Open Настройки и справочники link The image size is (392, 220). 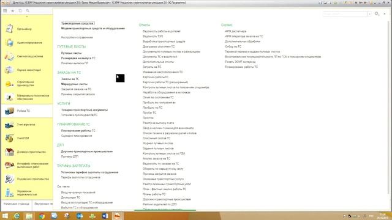[77, 37]
